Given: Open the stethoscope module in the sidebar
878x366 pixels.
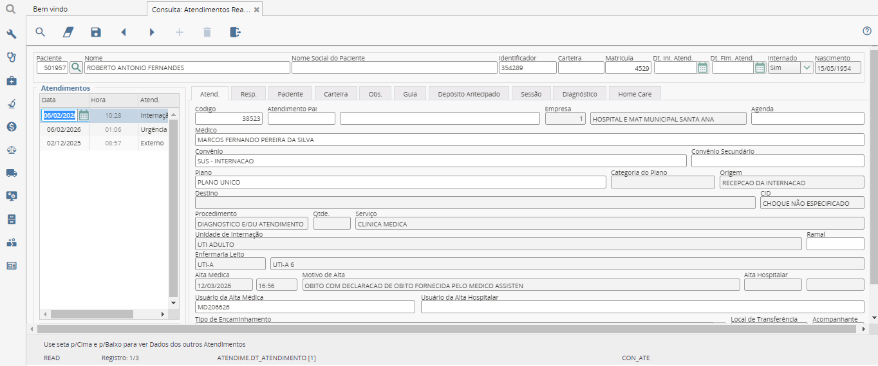Looking at the screenshot, I should coord(11,57).
